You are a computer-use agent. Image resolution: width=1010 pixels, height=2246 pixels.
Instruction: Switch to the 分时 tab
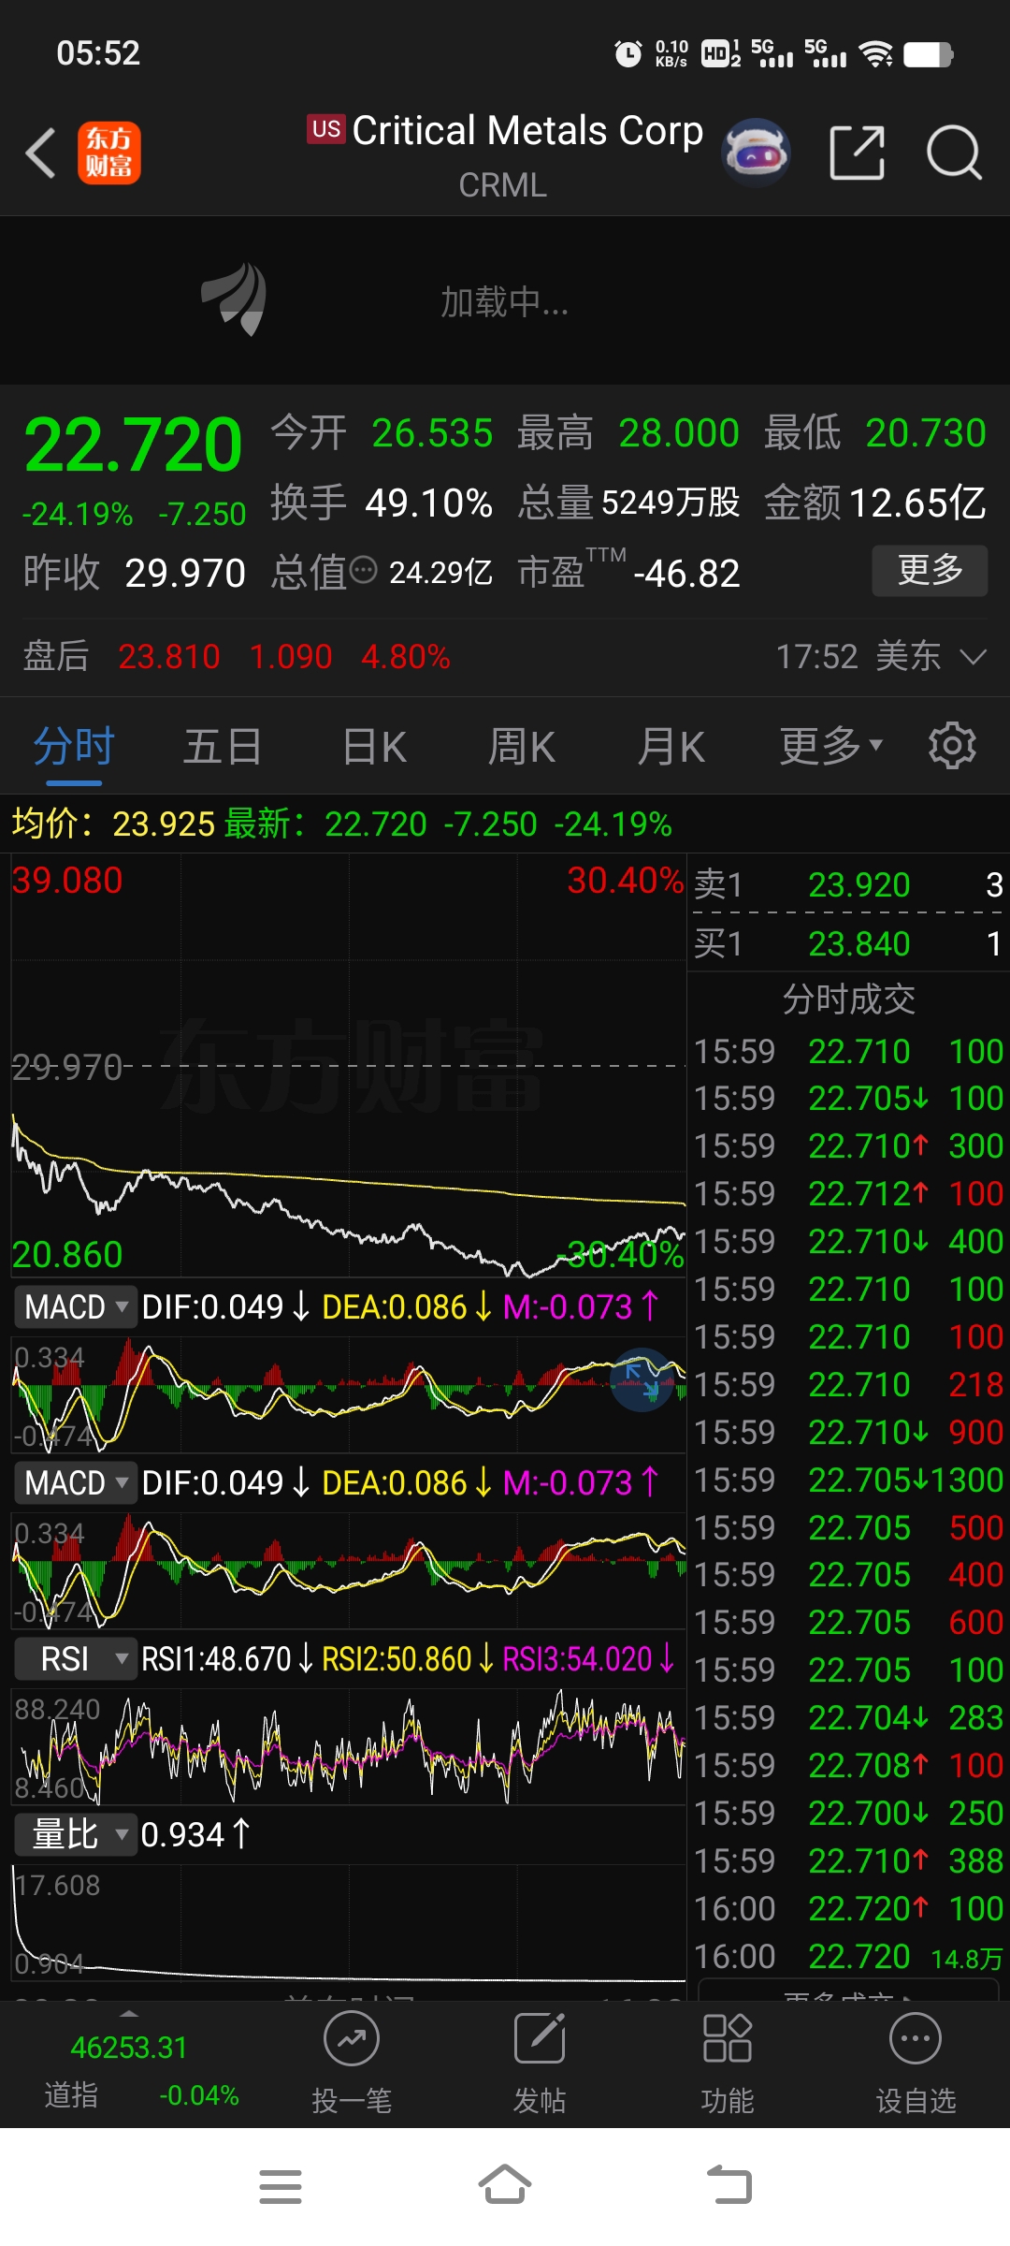point(74,747)
